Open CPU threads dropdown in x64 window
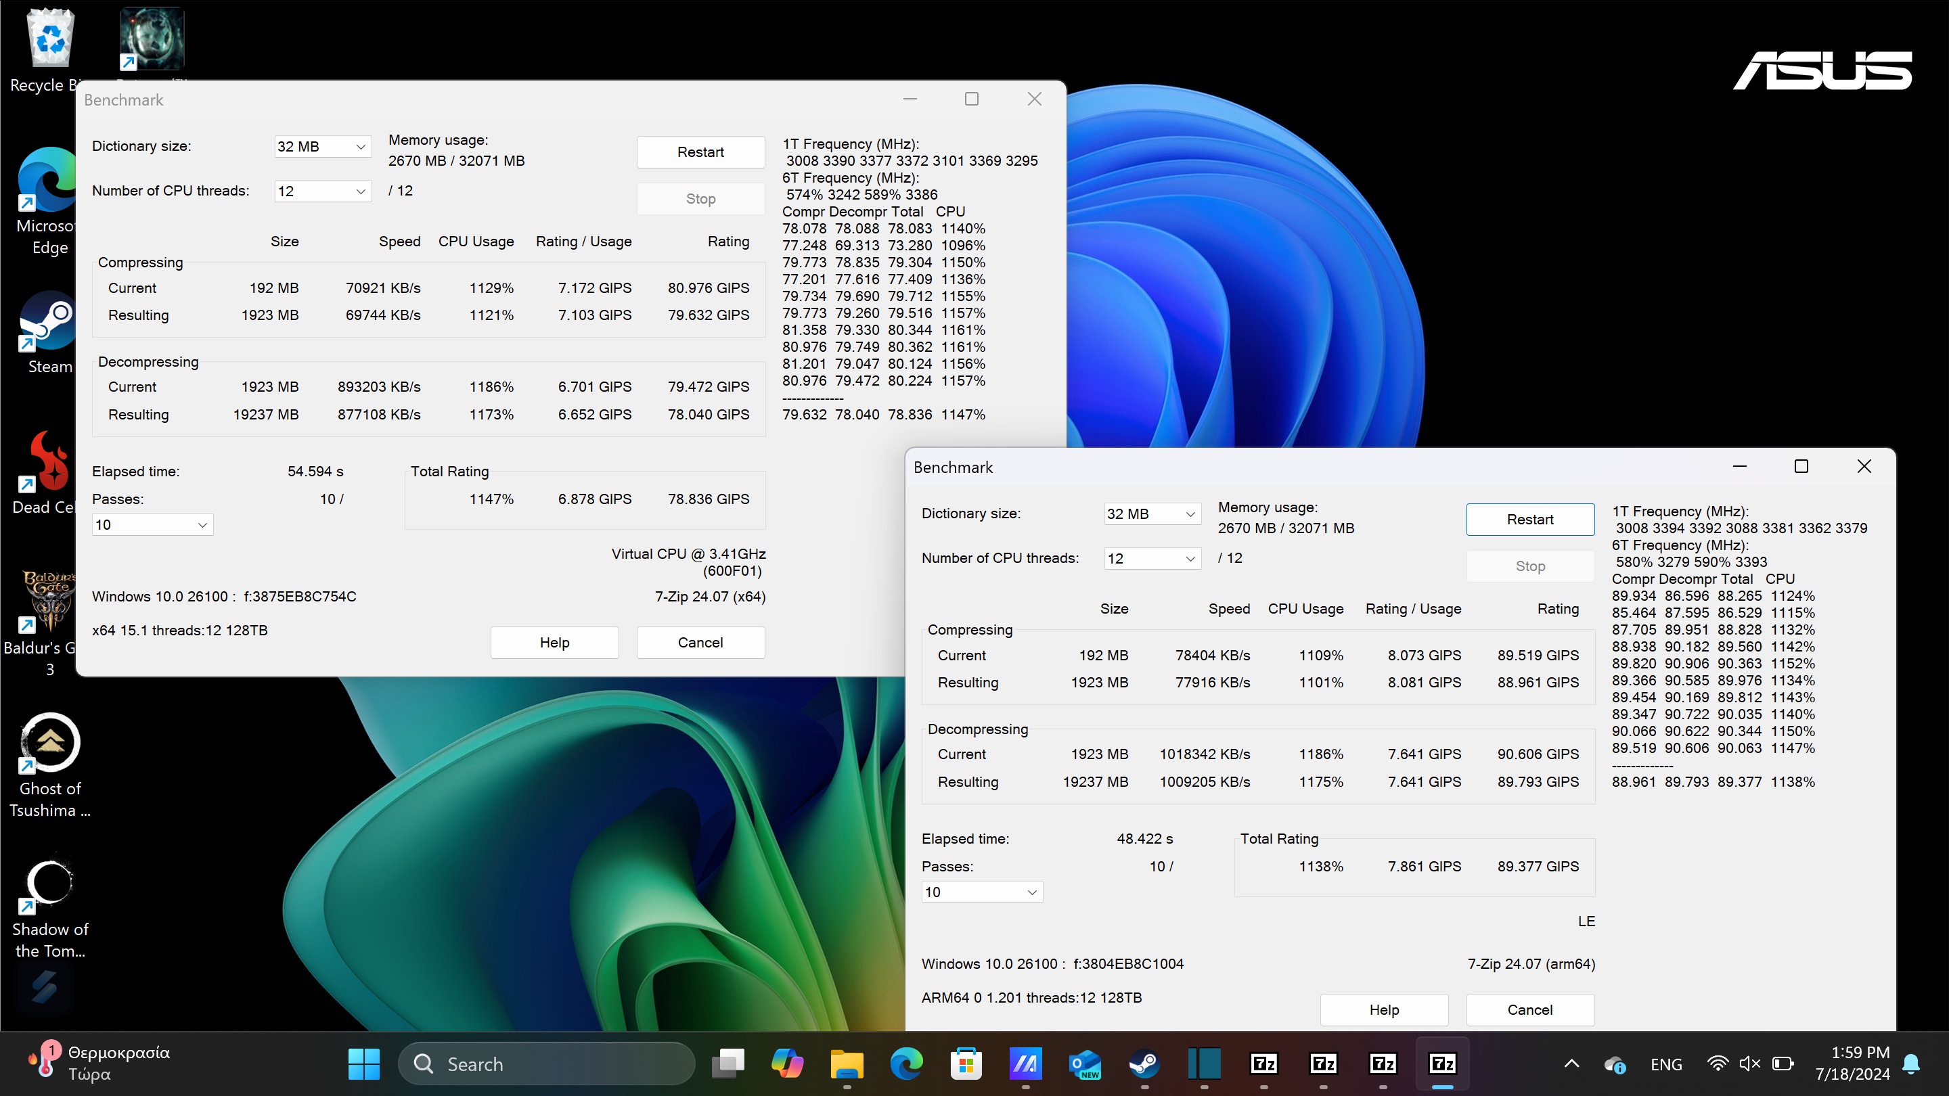The height and width of the screenshot is (1096, 1949). point(323,191)
